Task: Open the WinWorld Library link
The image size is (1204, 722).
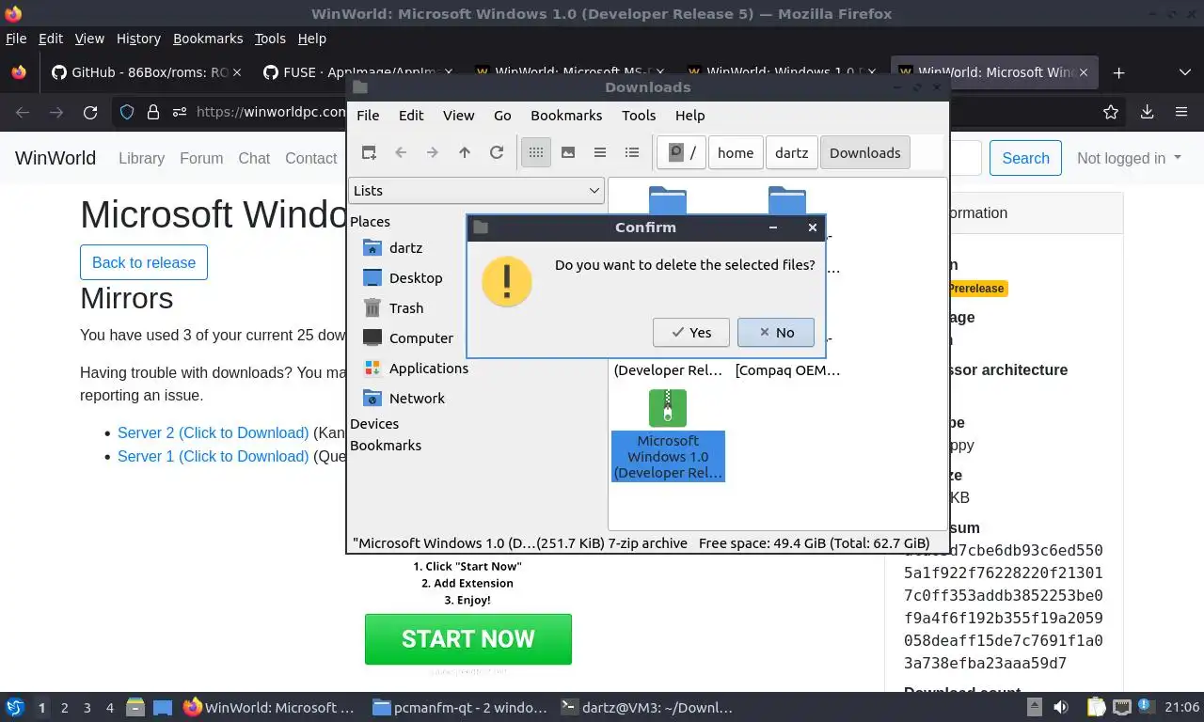Action: pyautogui.click(x=141, y=158)
